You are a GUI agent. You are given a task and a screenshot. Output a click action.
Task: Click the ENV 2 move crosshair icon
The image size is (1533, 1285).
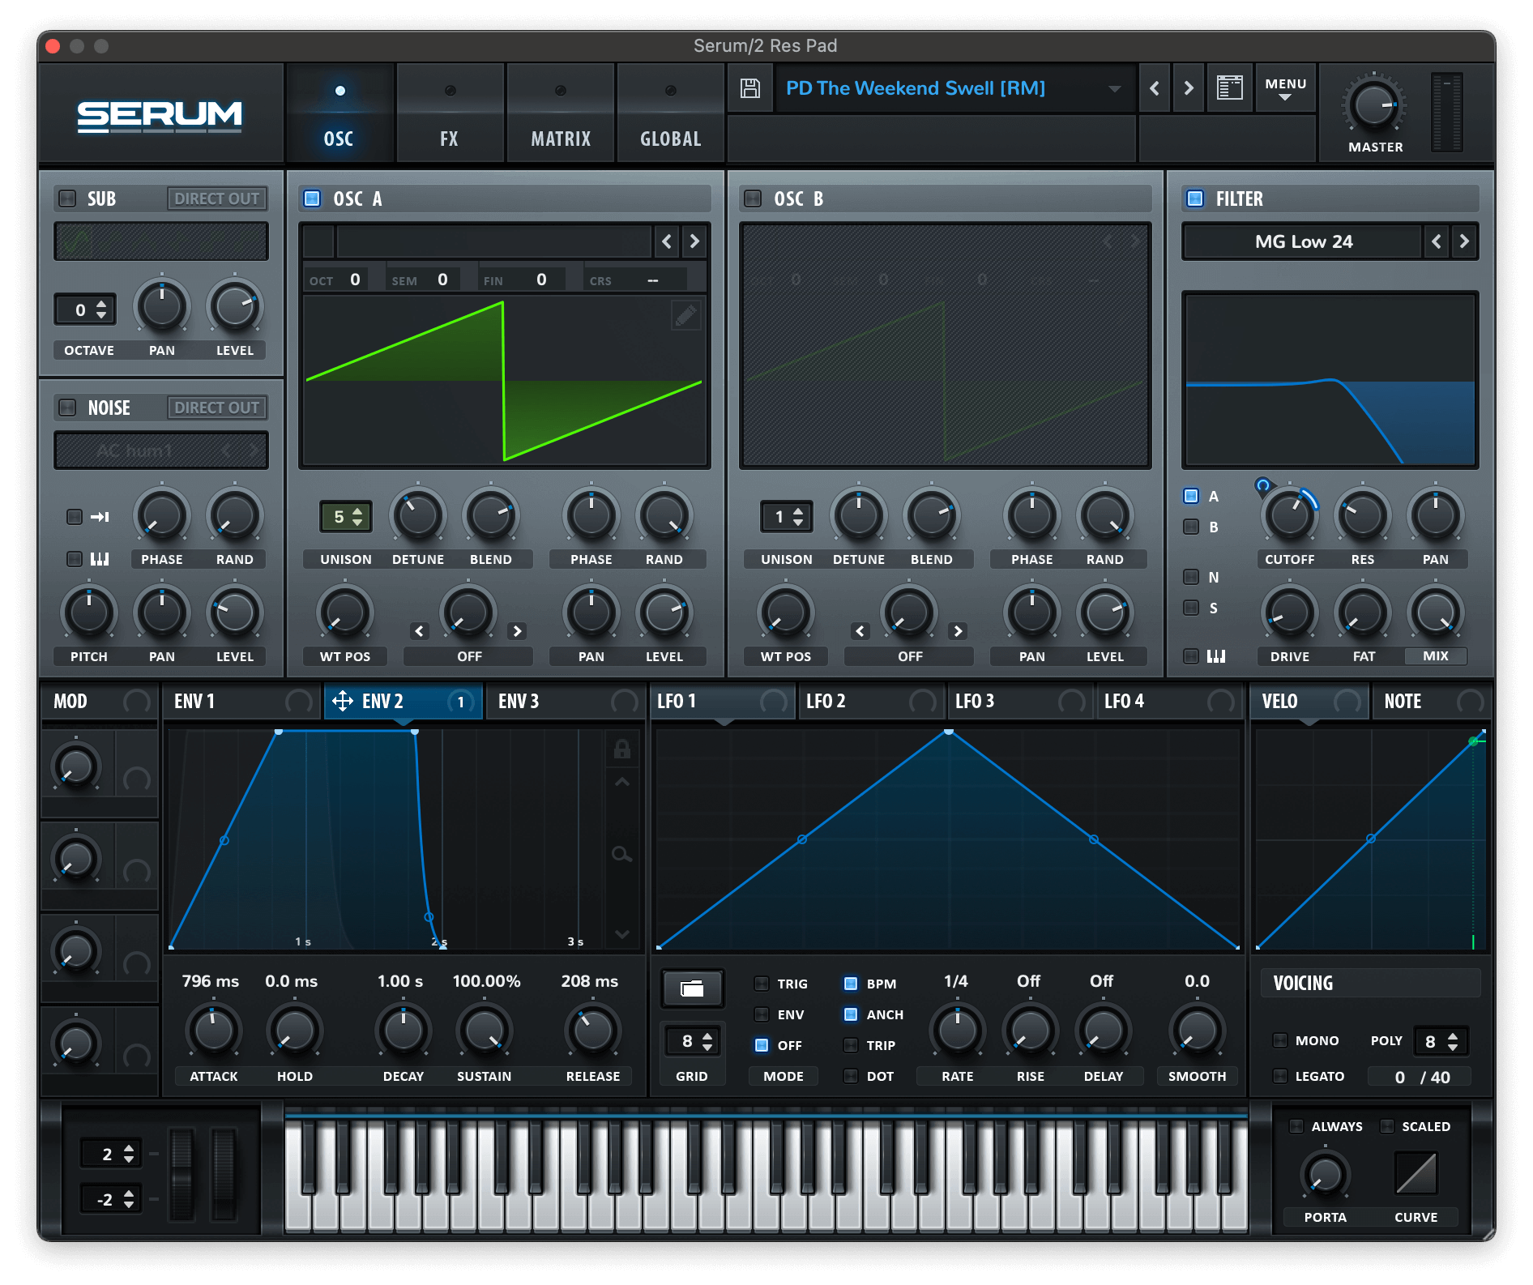[x=343, y=701]
